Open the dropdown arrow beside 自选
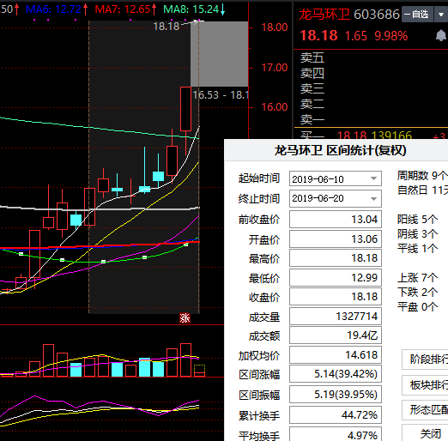This screenshot has height=441, width=448. tap(441, 15)
